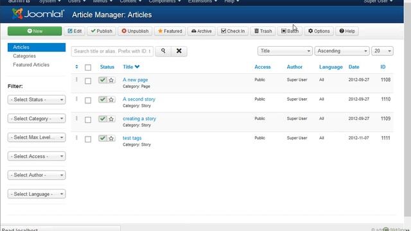Click the reorder handle of the 'test tags' row

pos(76,137)
